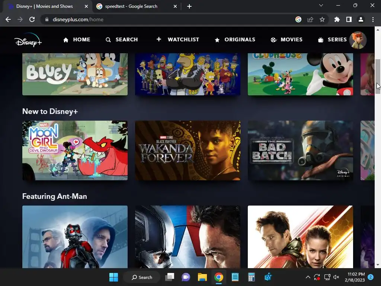The height and width of the screenshot is (286, 381).
Task: Open the Chrome profile icon
Action: (x=361, y=19)
